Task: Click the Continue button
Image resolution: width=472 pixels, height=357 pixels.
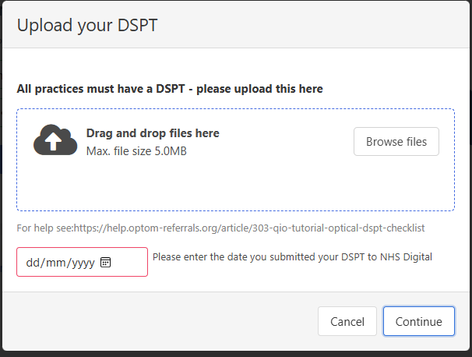Action: 418,321
